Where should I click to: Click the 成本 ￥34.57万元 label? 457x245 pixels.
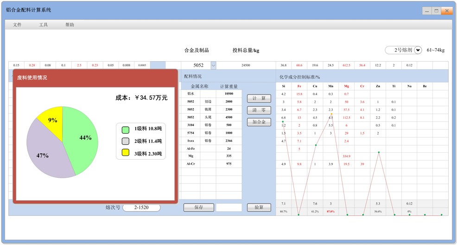(141, 98)
